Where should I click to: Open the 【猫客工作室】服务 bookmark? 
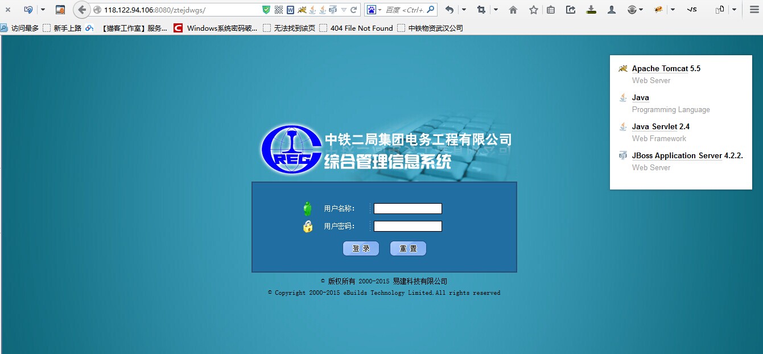pyautogui.click(x=126, y=28)
